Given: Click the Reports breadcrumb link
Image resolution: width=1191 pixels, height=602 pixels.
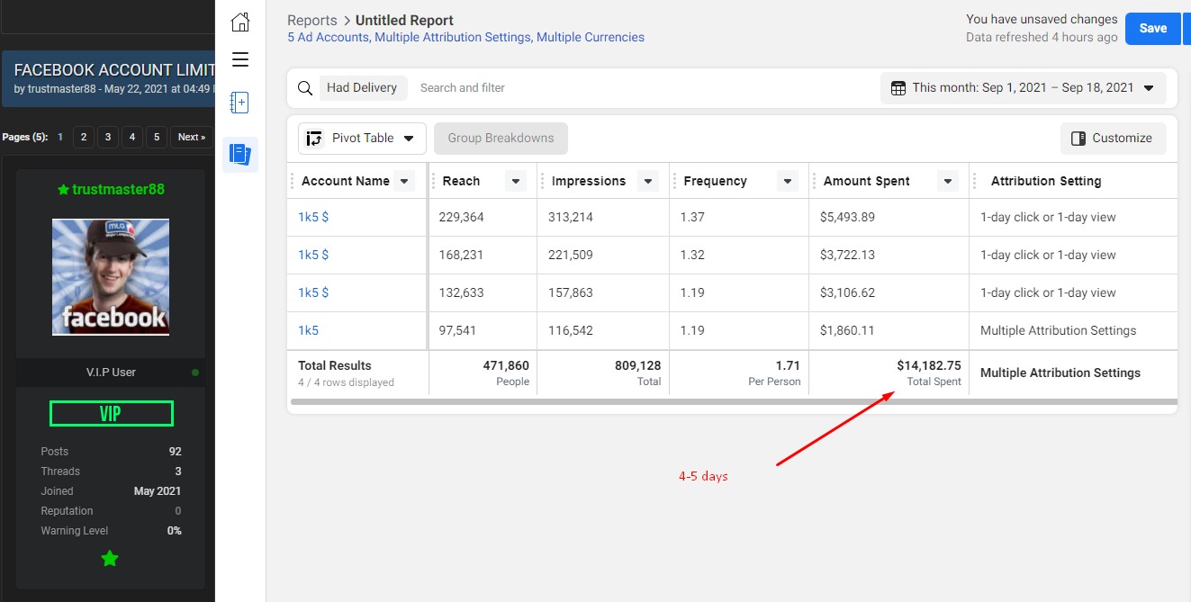Looking at the screenshot, I should tap(311, 20).
